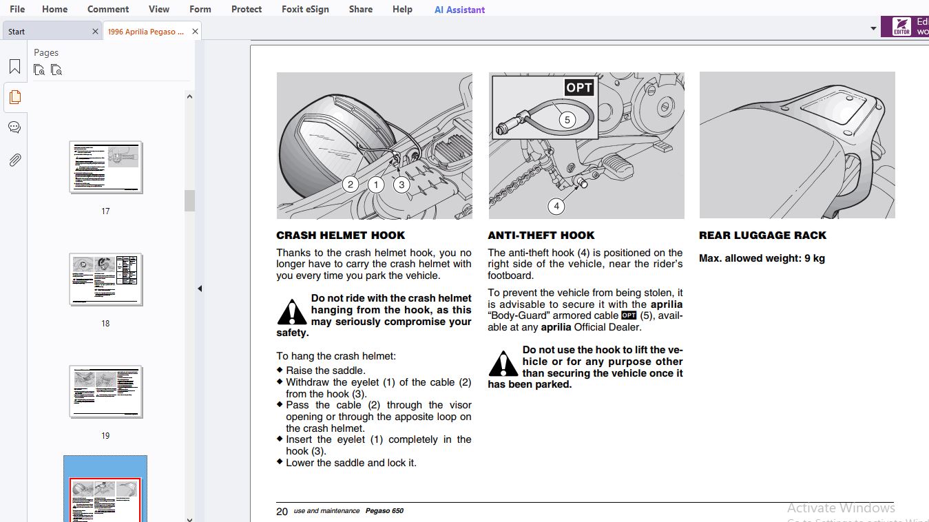Open the Form ribbon tab
Viewport: 929px width, 522px height.
coord(200,9)
